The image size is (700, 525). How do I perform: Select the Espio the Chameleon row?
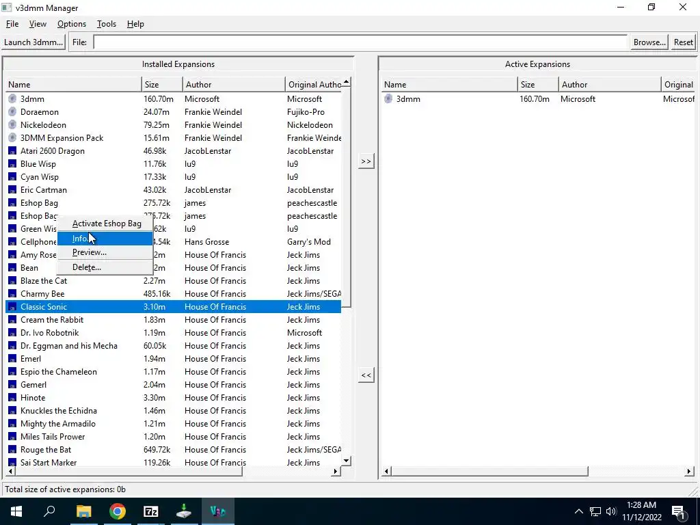pos(173,371)
